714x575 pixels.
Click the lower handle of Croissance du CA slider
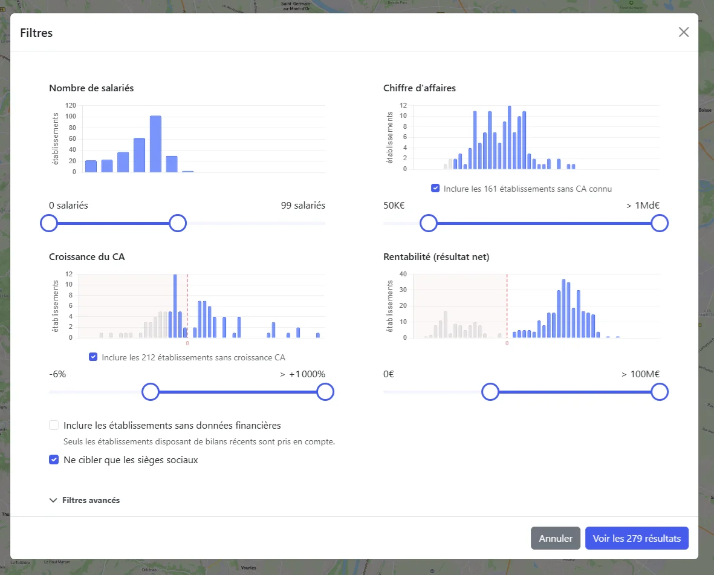pos(150,392)
